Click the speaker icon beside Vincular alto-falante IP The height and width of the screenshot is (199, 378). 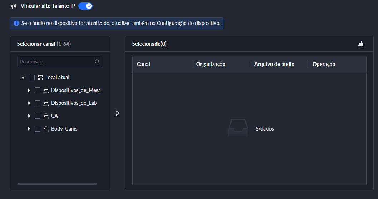pos(14,6)
